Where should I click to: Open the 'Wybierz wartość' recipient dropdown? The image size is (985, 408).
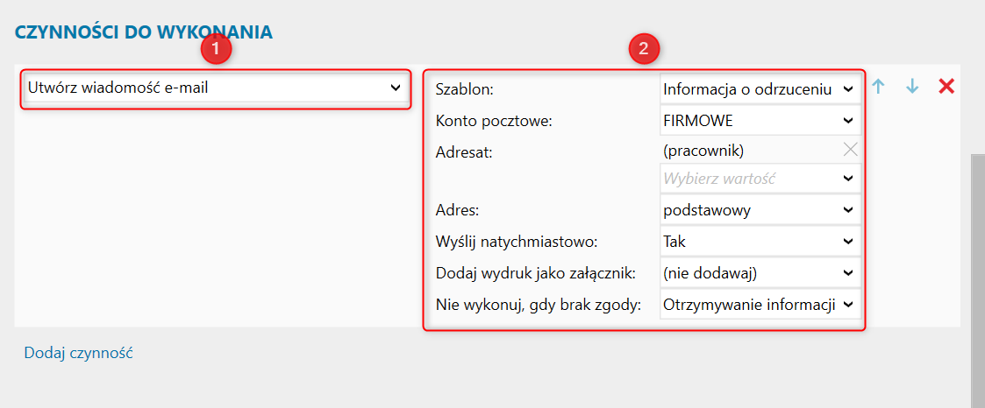click(760, 179)
